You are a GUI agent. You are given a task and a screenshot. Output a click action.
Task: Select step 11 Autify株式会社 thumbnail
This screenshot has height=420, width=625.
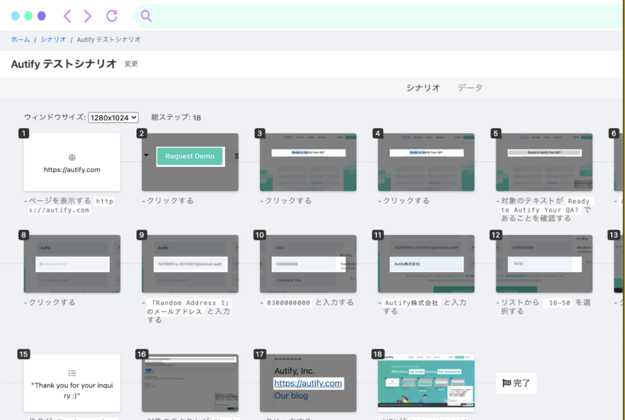coord(426,264)
